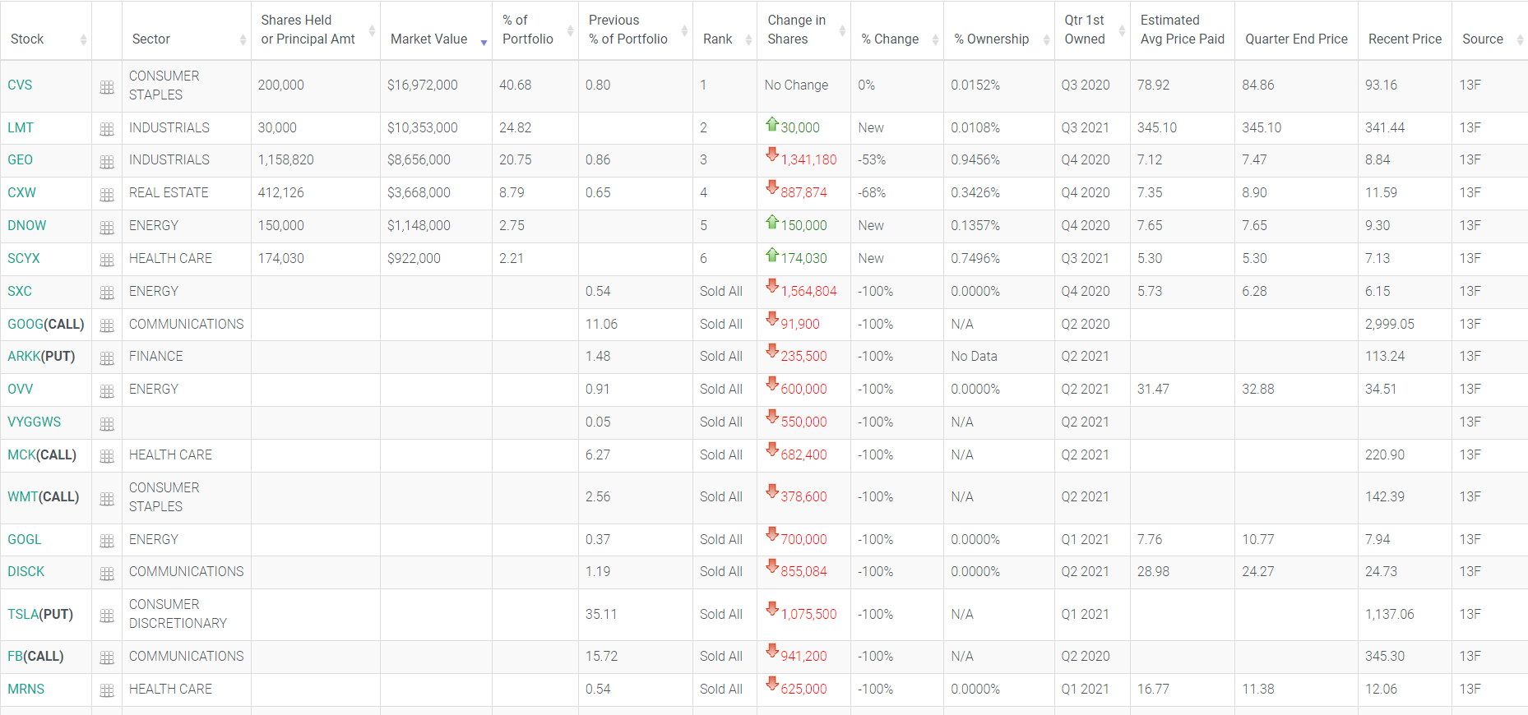1528x715 pixels.
Task: Click the green up arrow beside 174,030 for SCYX
Action: (x=771, y=255)
